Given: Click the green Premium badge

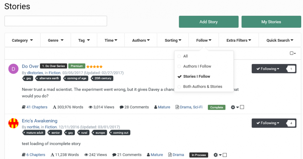Looking at the screenshot, I should pyautogui.click(x=77, y=66).
